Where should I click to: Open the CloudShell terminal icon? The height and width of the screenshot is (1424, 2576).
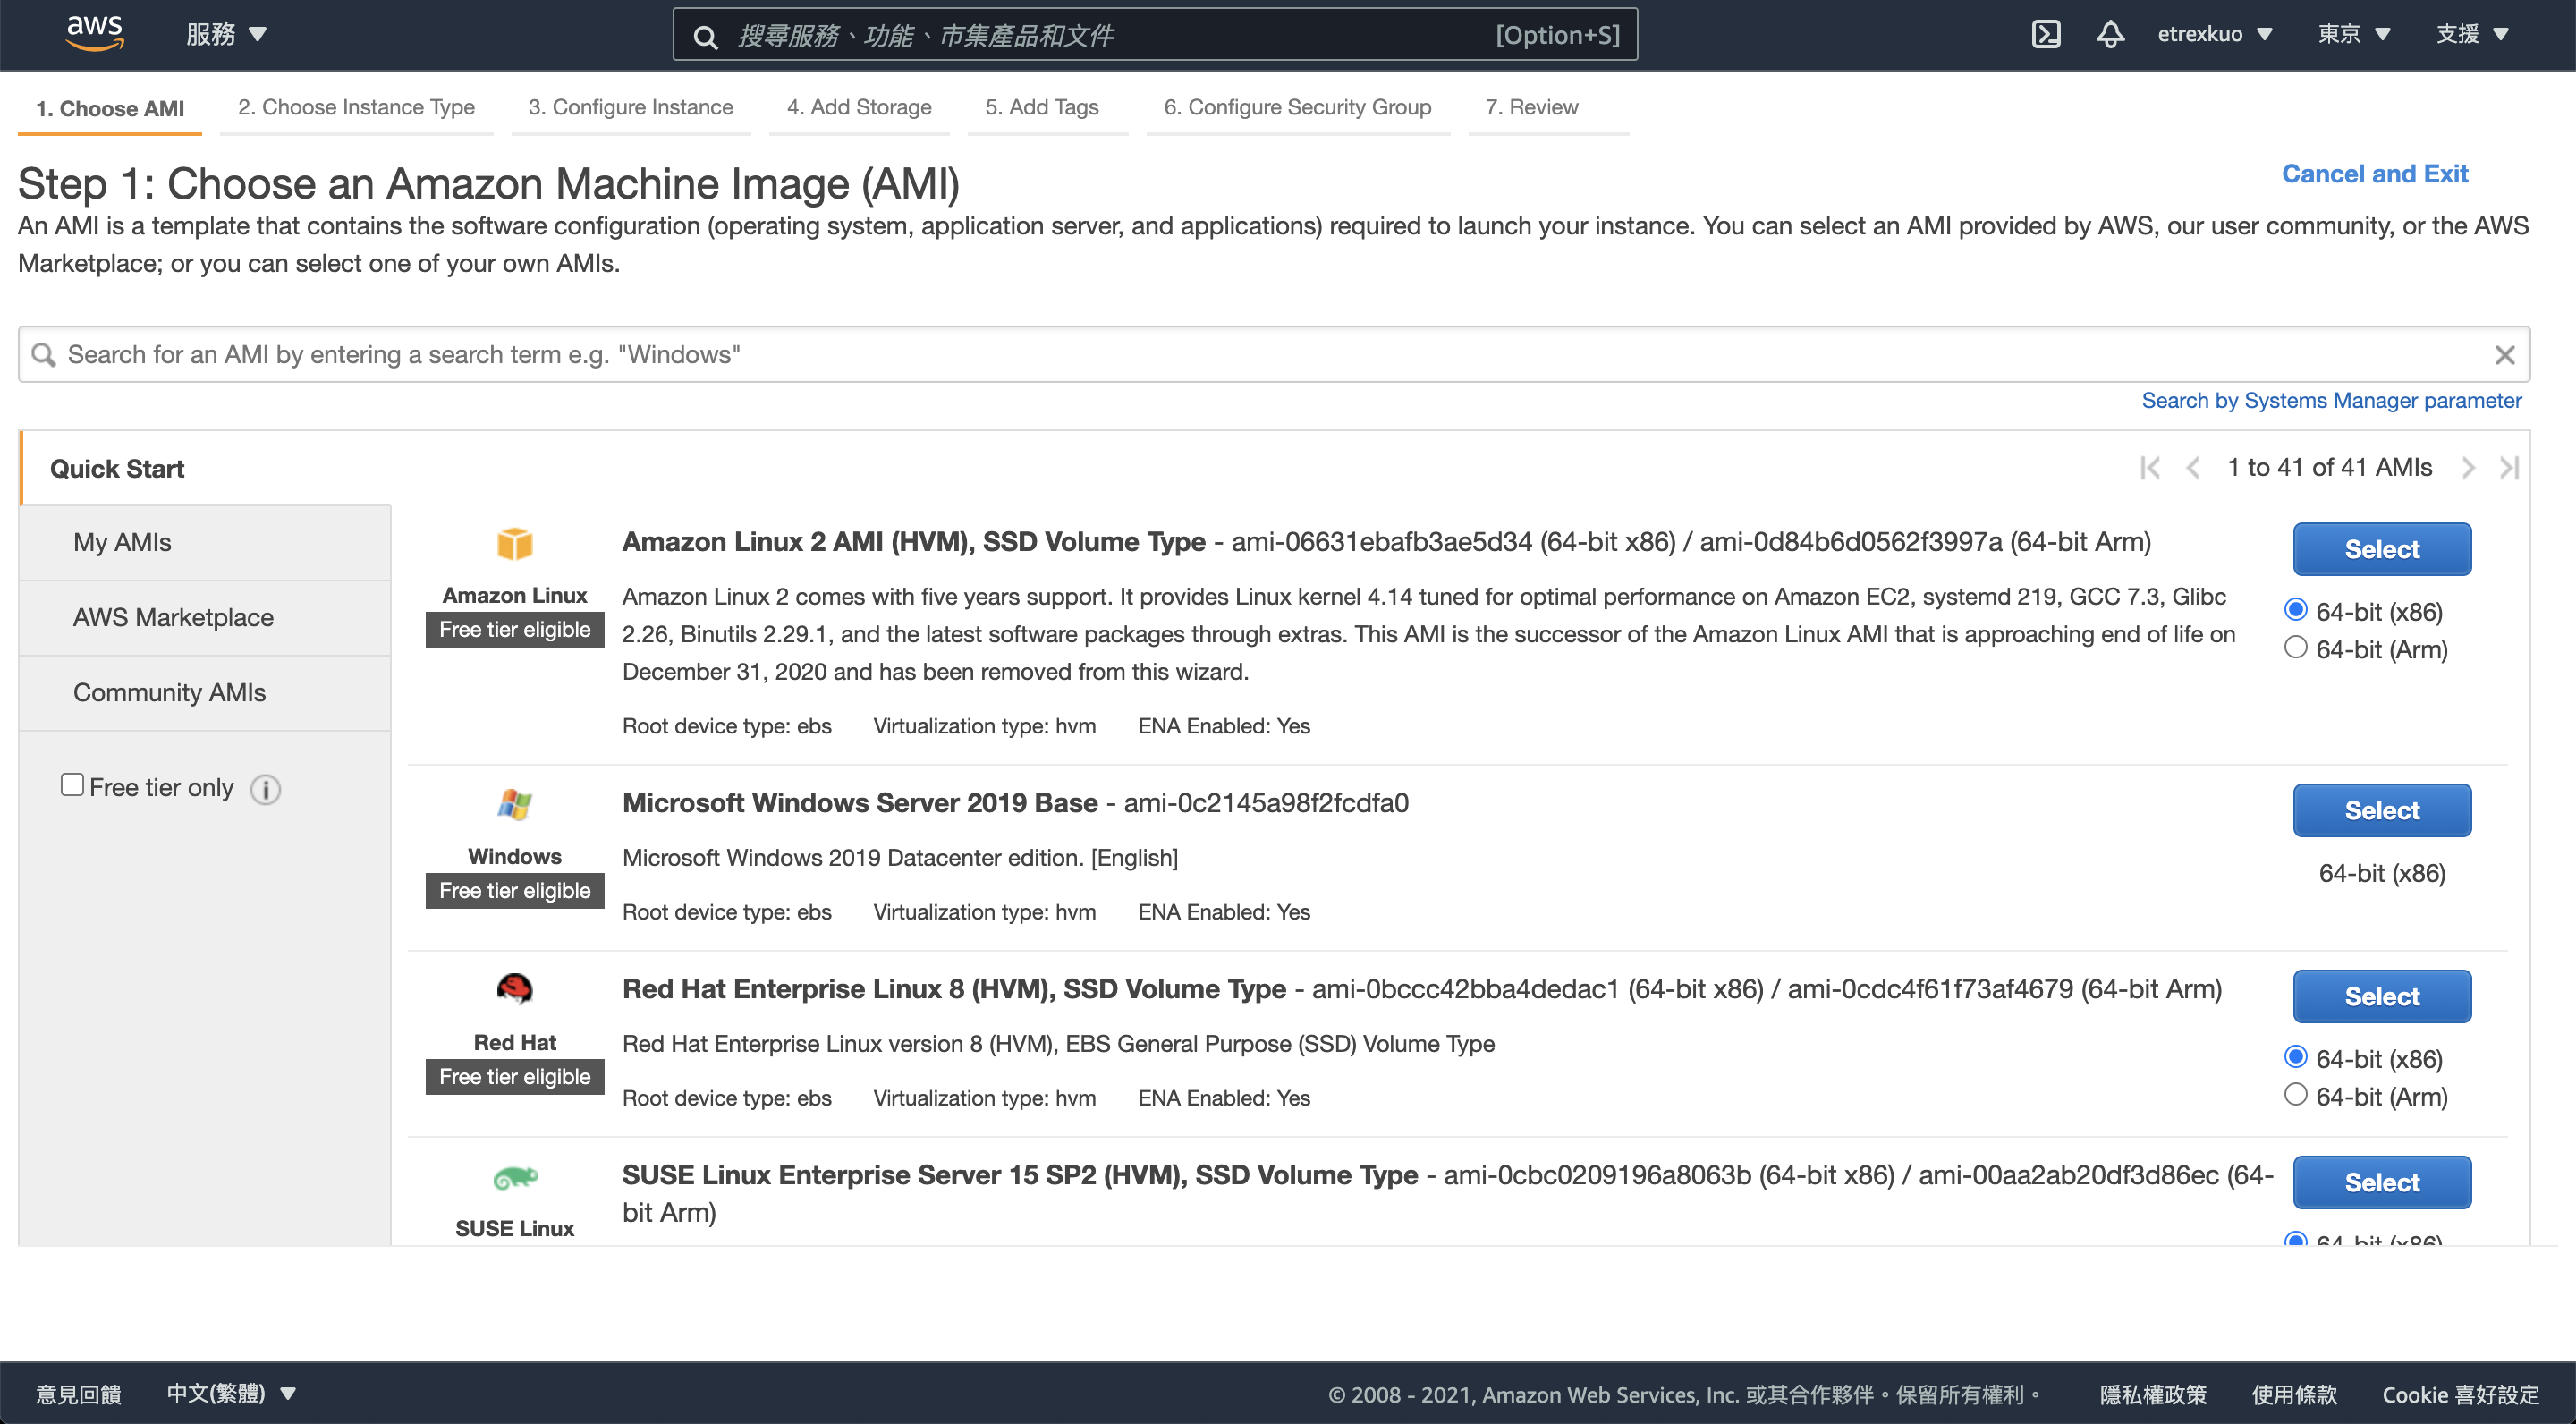[2045, 34]
